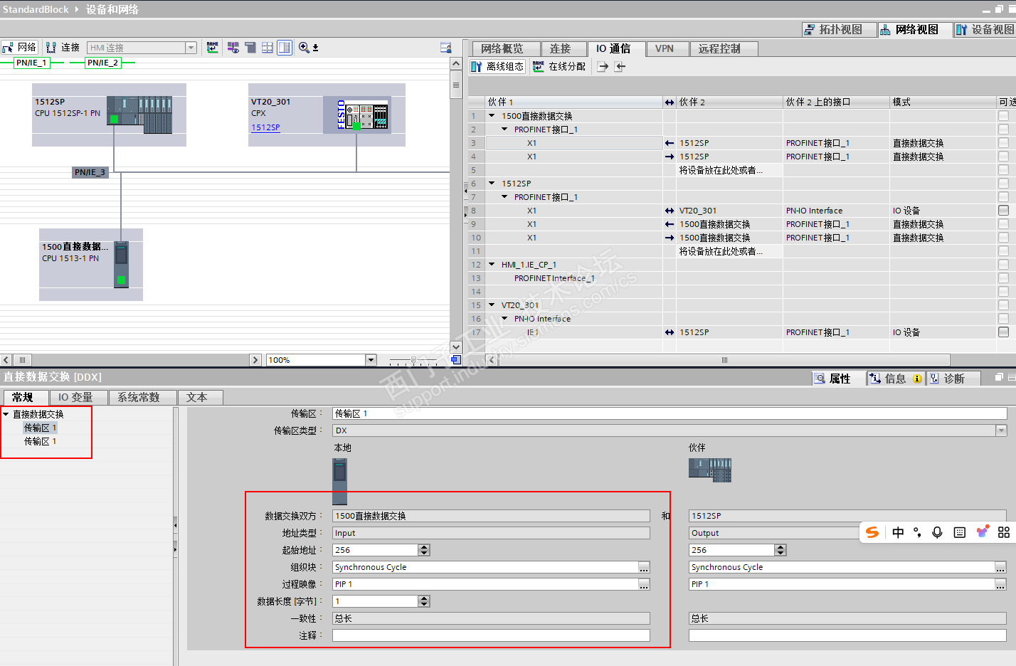
Task: Click the CPU 1513-1 PN device image
Action: 122,265
